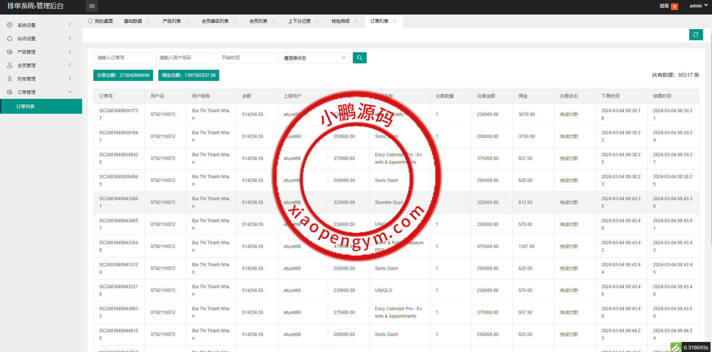712x352 pixels.
Task: Click the 订单管理 sidebar icon
Action: coord(10,92)
